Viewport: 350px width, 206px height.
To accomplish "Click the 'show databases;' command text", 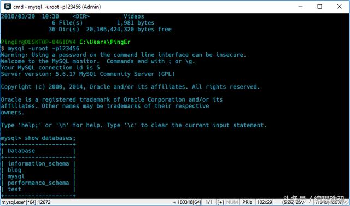I will [50, 138].
